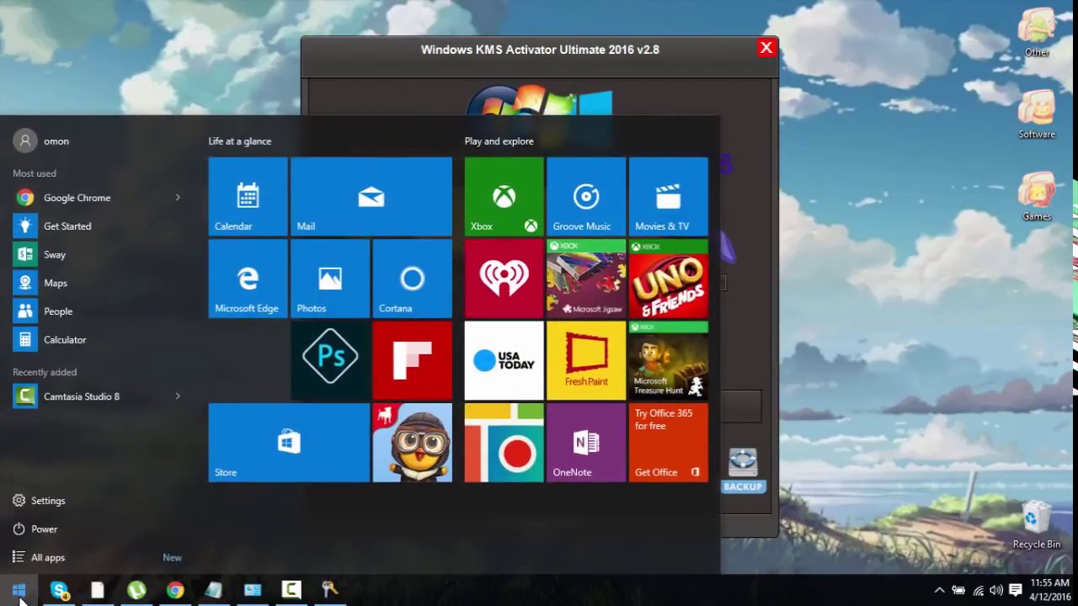The width and height of the screenshot is (1078, 606).
Task: Open the OneNote tile
Action: pos(586,443)
